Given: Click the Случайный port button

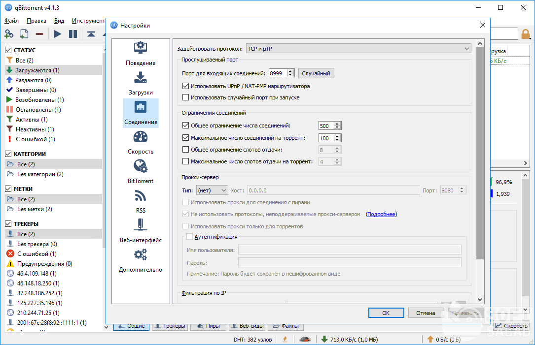Looking at the screenshot, I should click(x=316, y=73).
